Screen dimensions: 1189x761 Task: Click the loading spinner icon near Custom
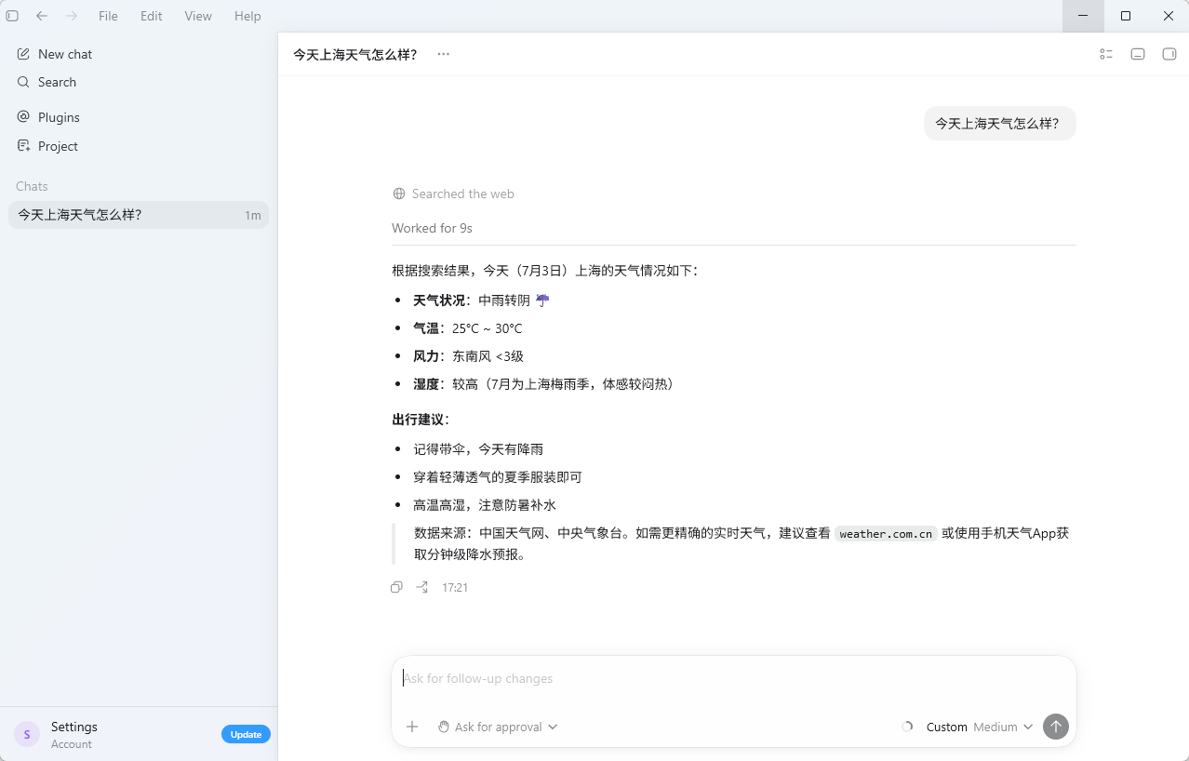[x=907, y=727]
